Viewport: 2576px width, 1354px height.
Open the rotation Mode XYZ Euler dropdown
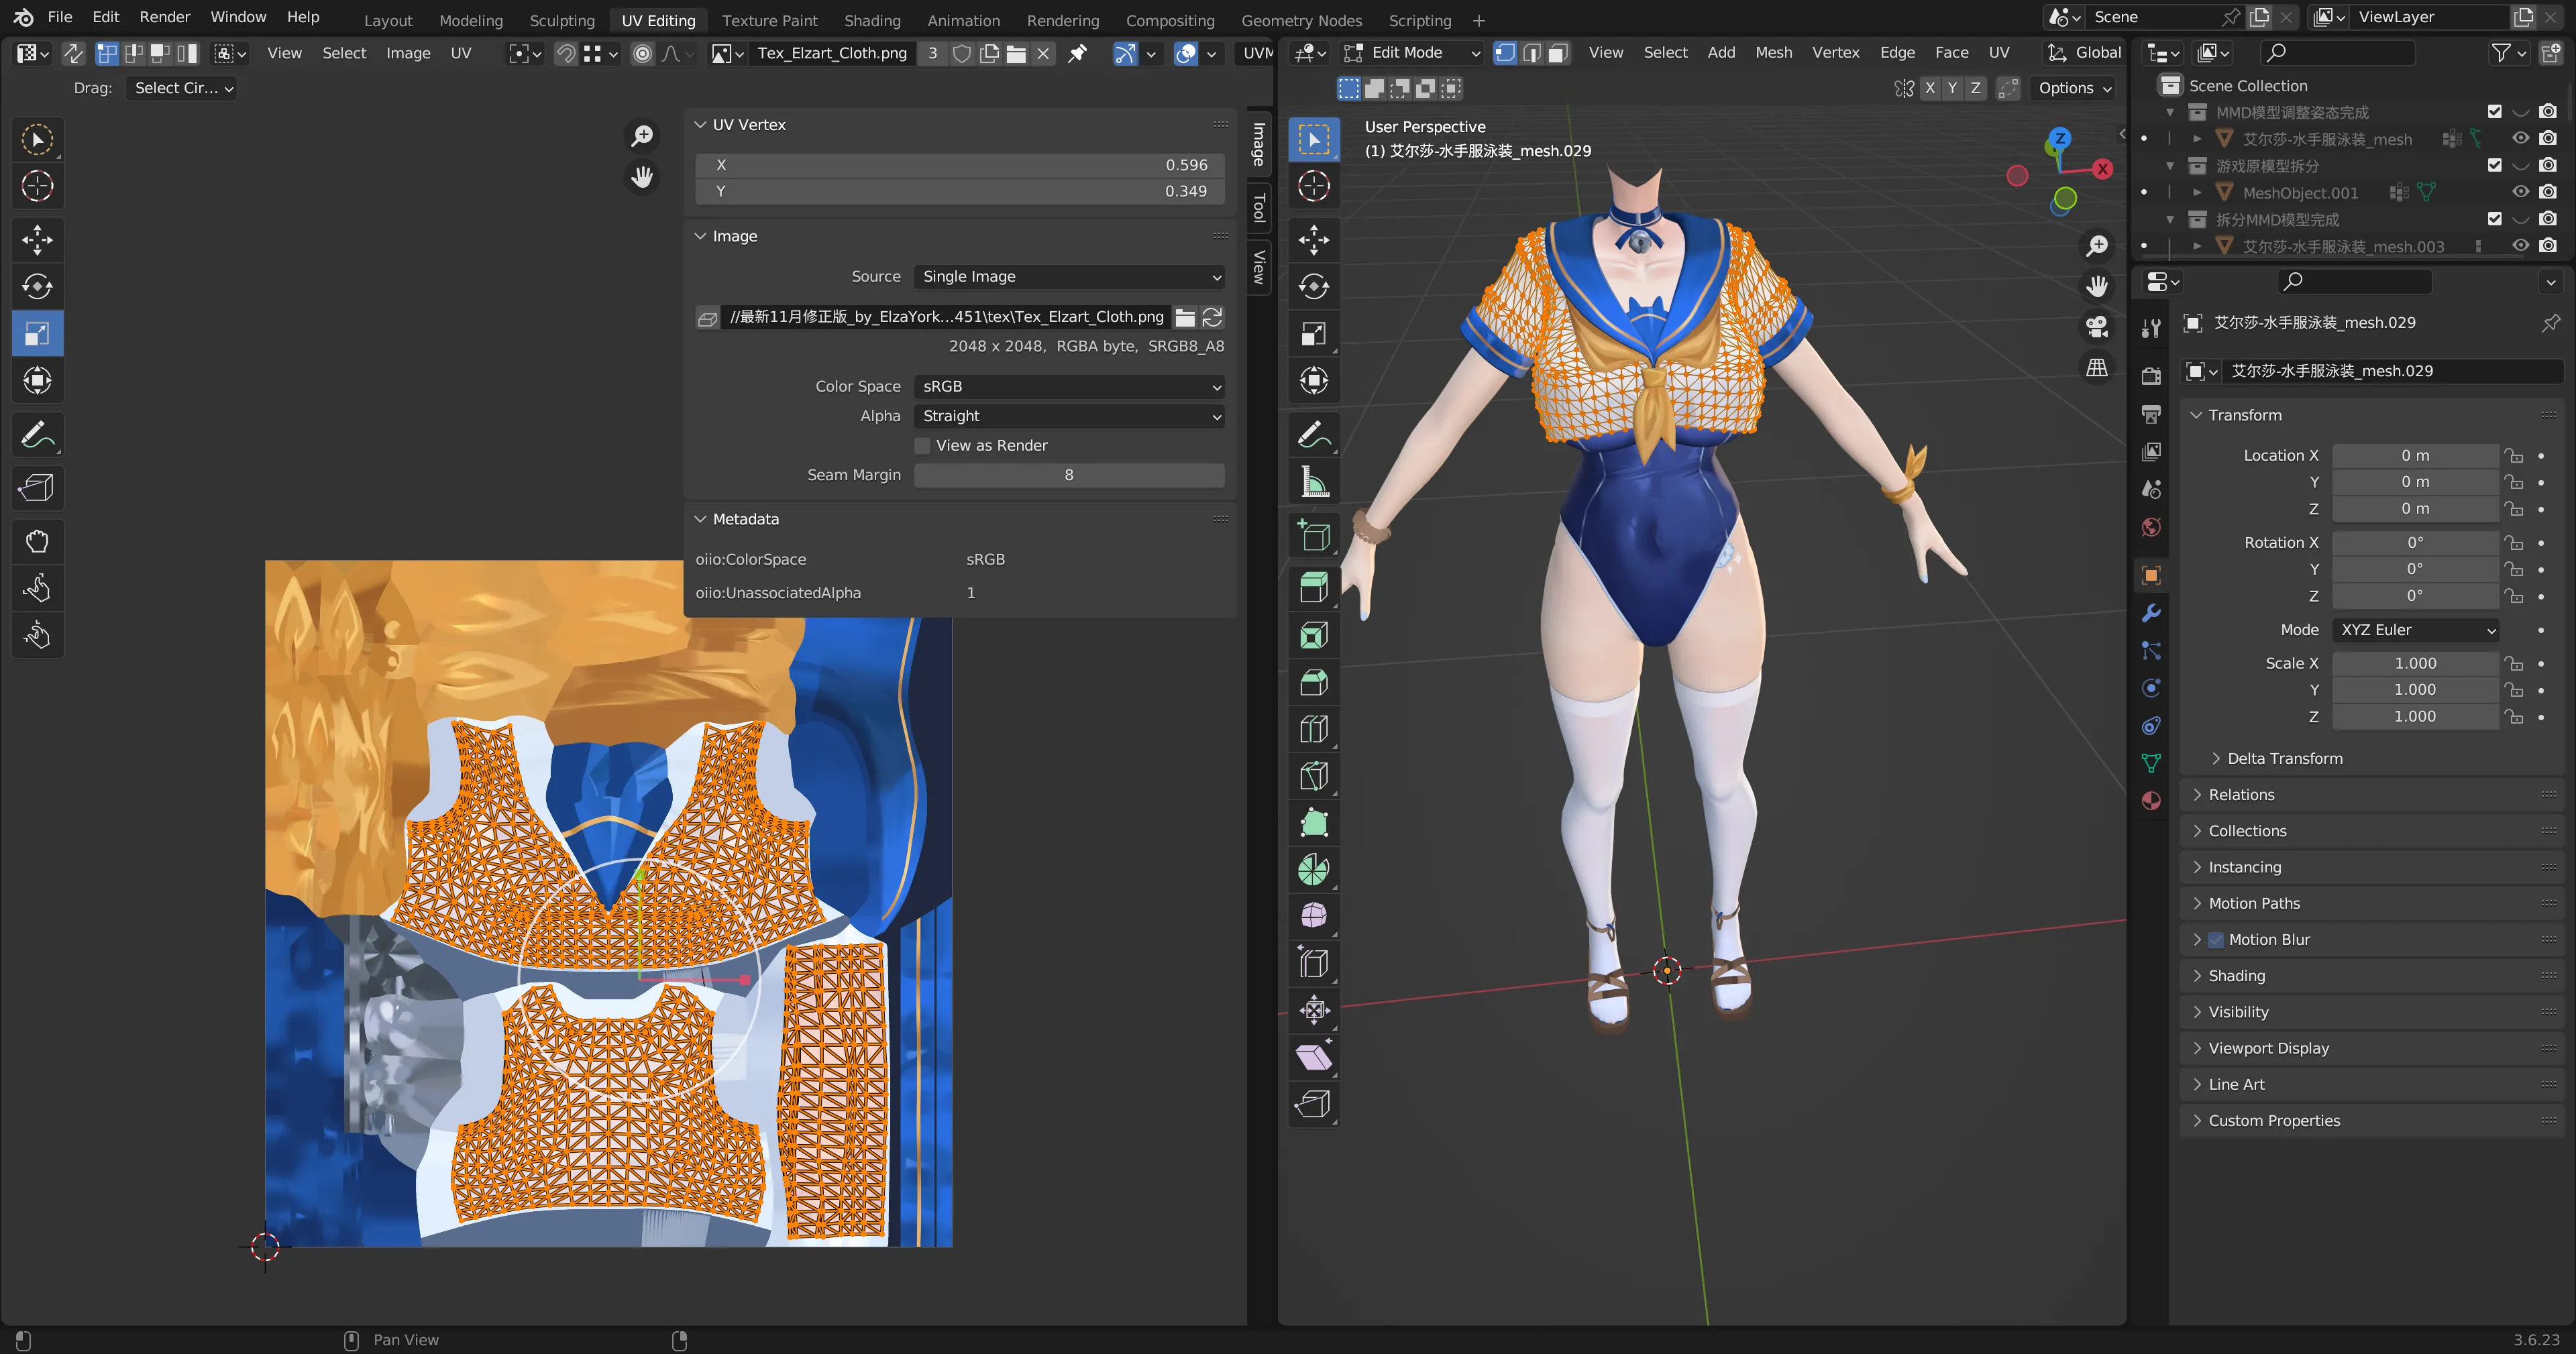point(2415,630)
